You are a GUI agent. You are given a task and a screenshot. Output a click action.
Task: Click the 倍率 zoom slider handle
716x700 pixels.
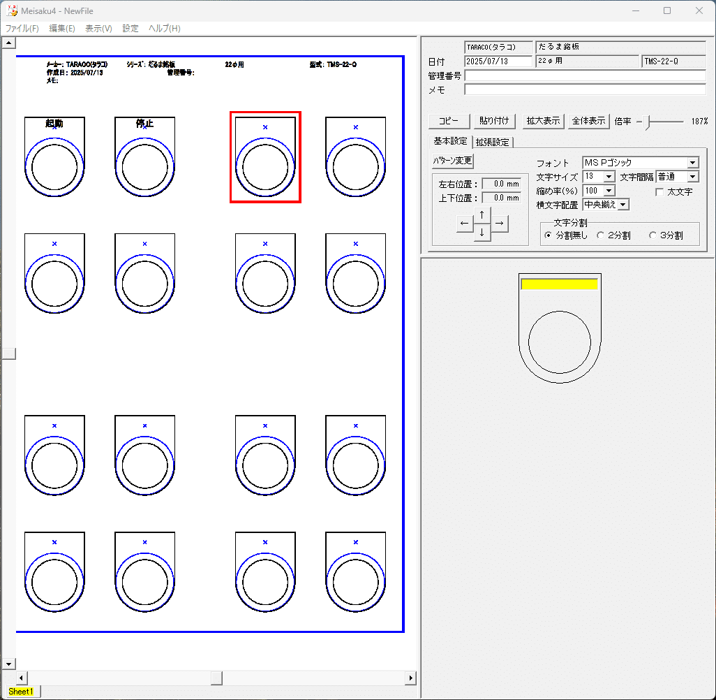(x=647, y=122)
